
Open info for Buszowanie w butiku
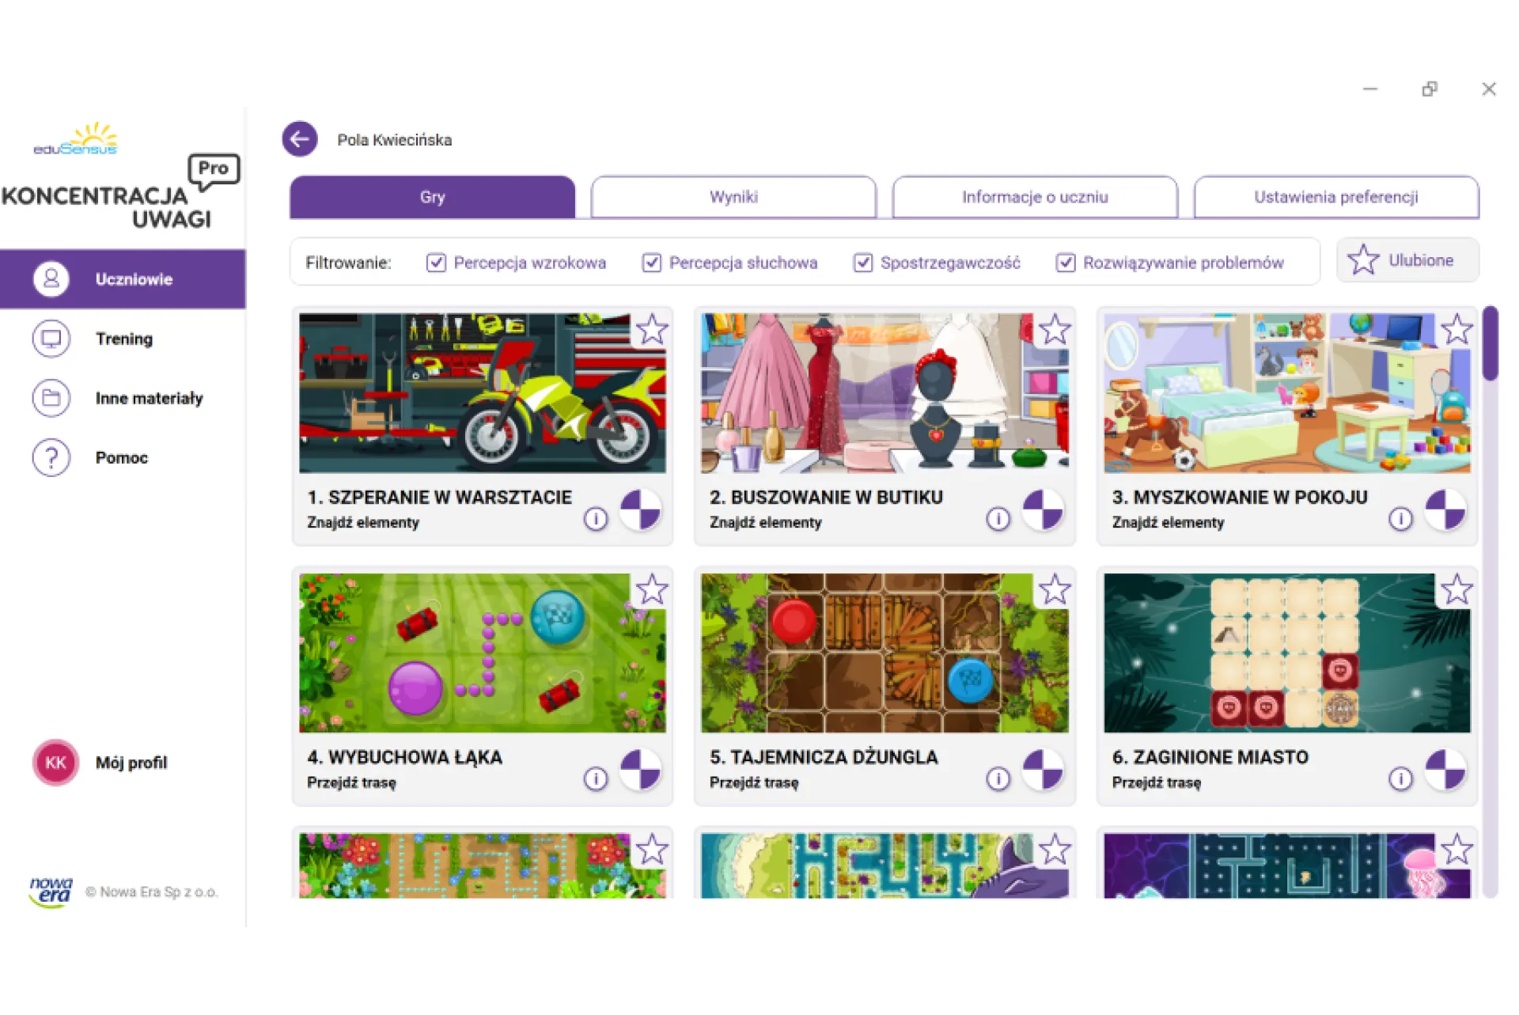point(998,519)
